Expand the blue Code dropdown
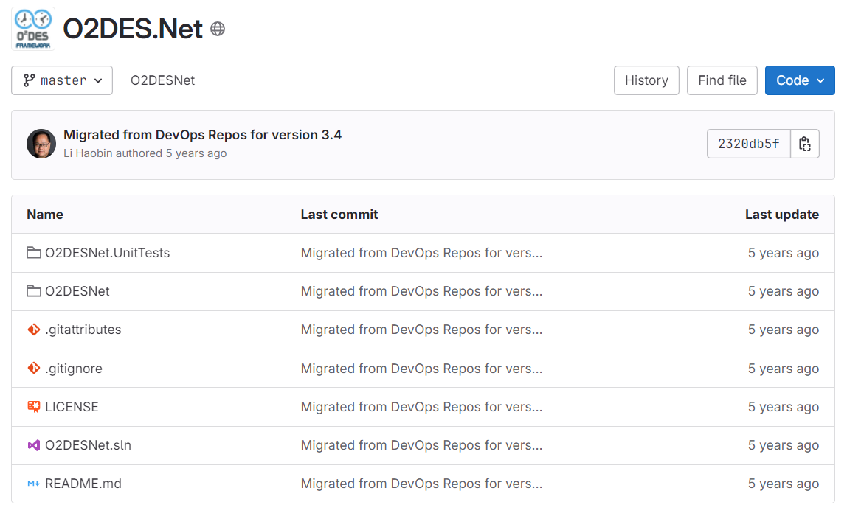Image resolution: width=847 pixels, height=516 pixels. click(x=800, y=80)
